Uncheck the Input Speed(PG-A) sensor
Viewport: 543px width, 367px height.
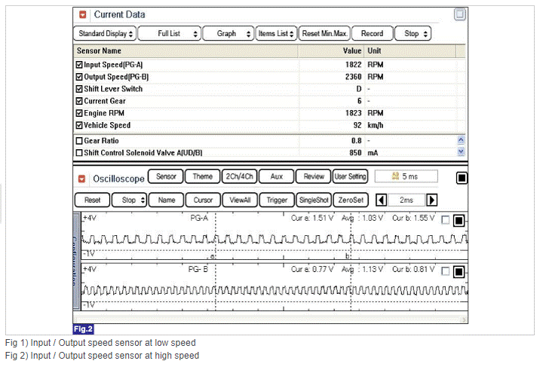79,65
